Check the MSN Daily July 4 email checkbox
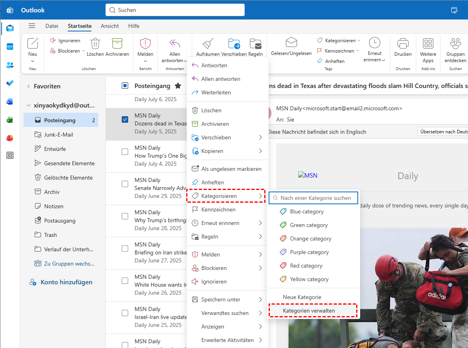 125,151
